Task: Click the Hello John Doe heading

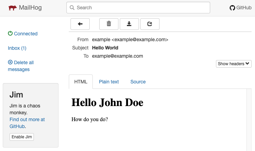Action: pos(107,103)
